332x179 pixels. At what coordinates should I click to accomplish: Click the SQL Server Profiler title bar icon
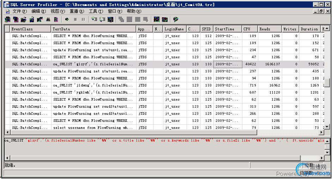pyautogui.click(x=7, y=4)
